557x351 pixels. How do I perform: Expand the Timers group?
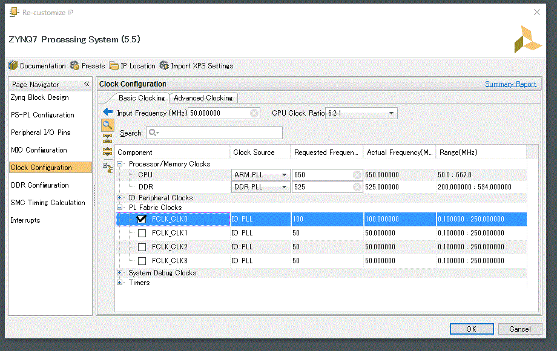point(120,283)
